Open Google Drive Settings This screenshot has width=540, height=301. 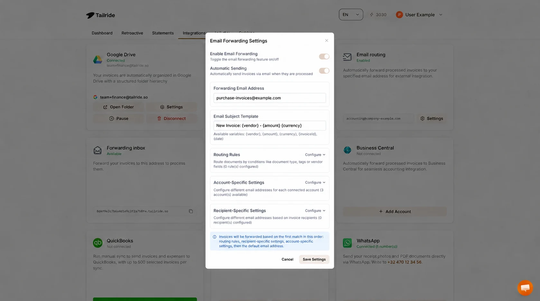(x=172, y=107)
